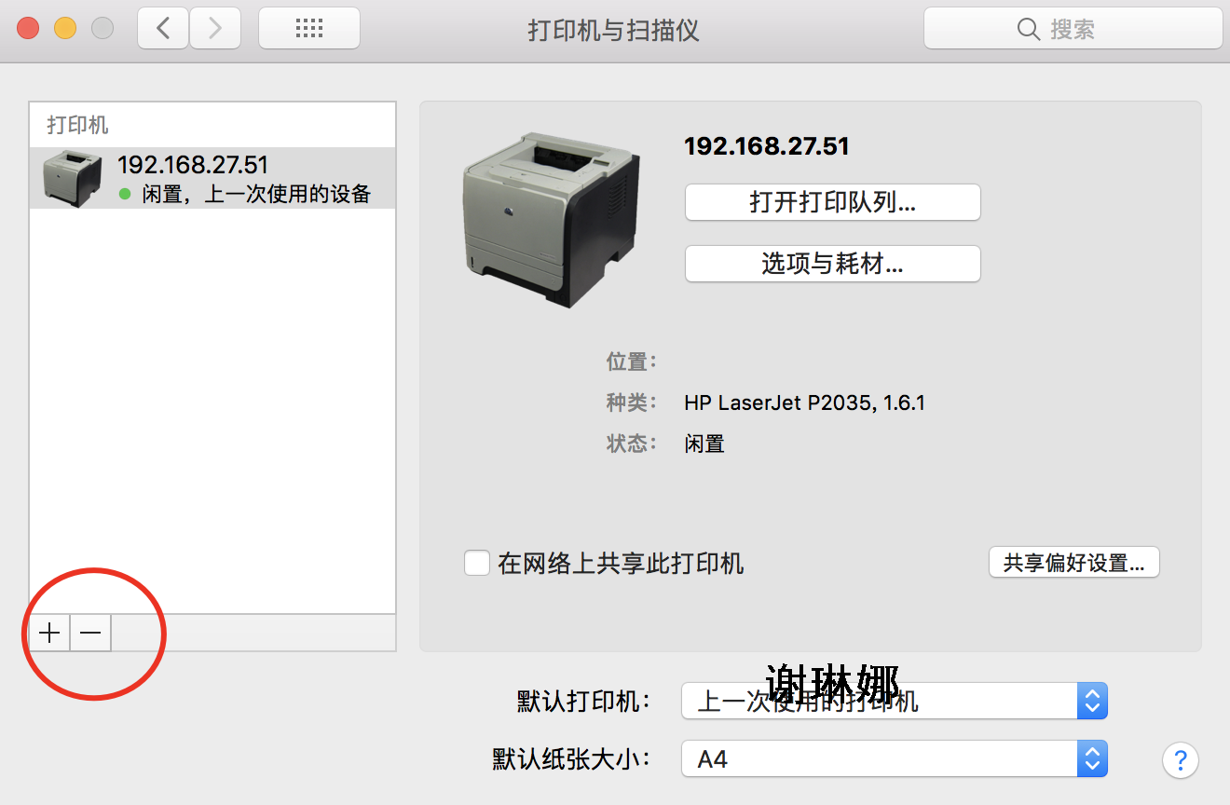
Task: Select printer 192.168.27.51 in list
Action: click(x=212, y=178)
